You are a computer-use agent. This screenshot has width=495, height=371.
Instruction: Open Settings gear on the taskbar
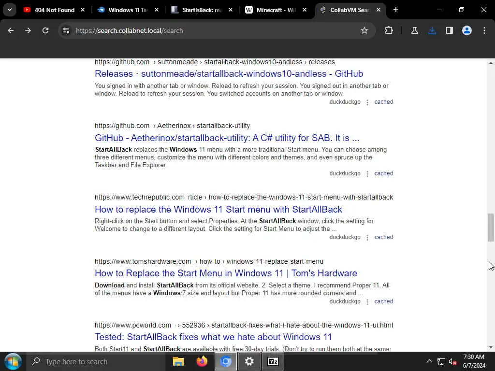[249, 361]
